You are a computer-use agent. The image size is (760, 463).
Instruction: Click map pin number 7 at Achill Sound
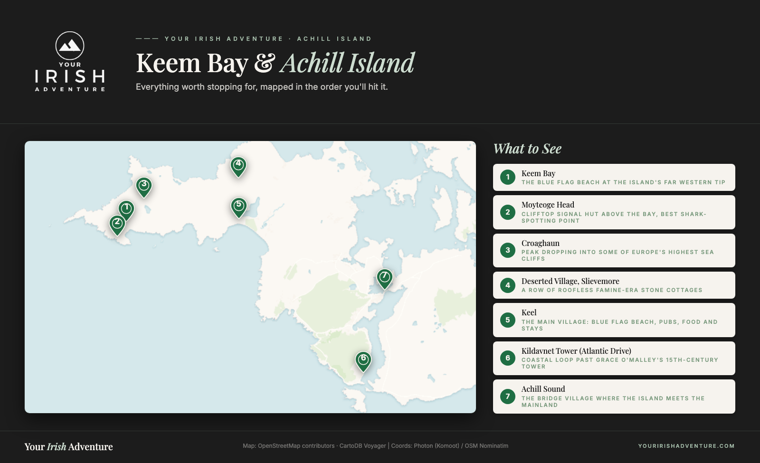(x=385, y=278)
